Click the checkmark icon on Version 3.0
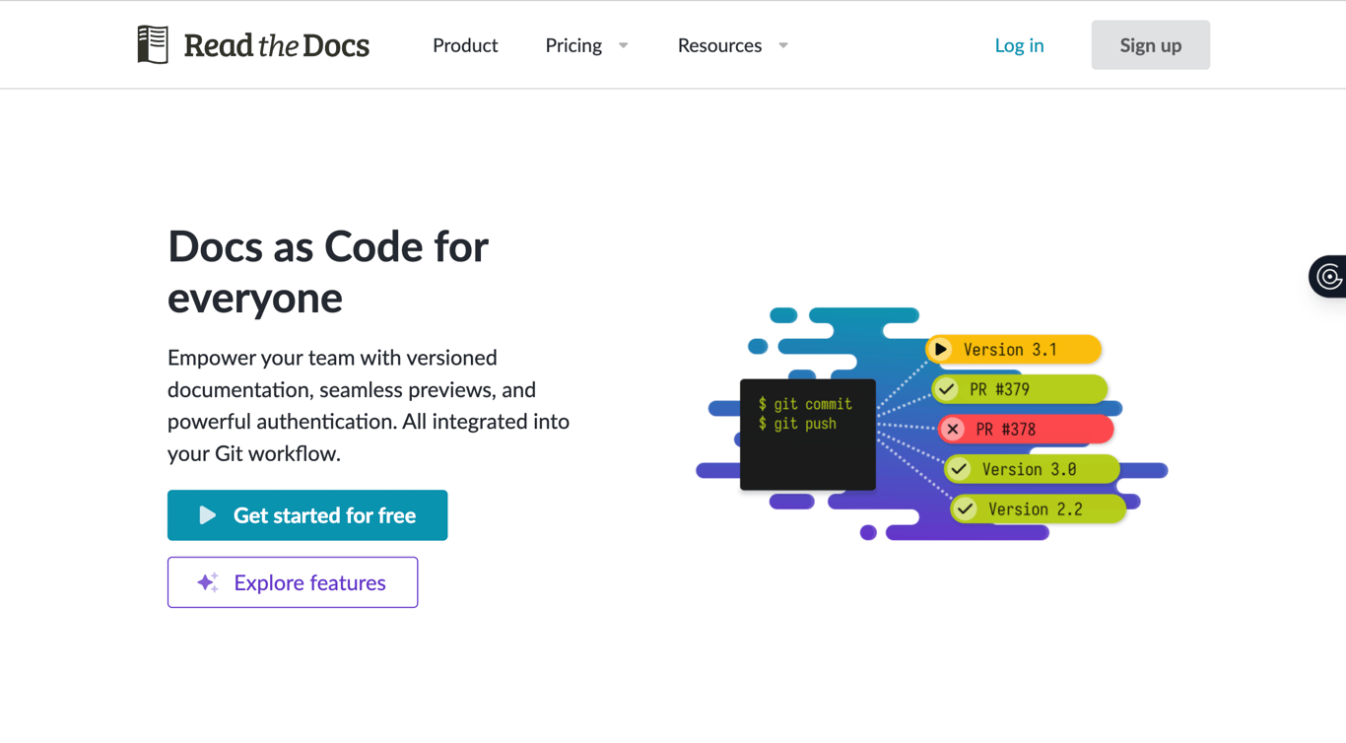 tap(959, 469)
